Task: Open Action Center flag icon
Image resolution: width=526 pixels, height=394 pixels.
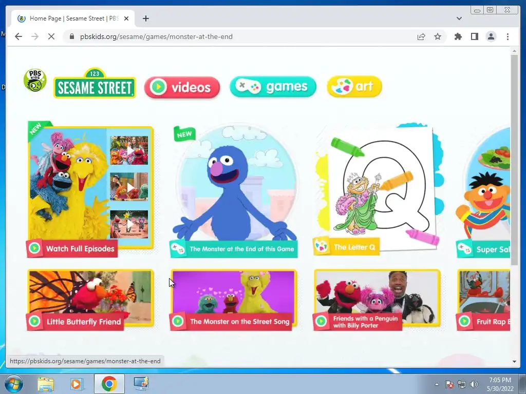Action: [449, 384]
